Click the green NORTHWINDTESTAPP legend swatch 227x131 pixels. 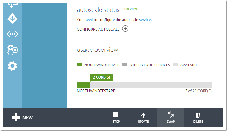pos(79,65)
